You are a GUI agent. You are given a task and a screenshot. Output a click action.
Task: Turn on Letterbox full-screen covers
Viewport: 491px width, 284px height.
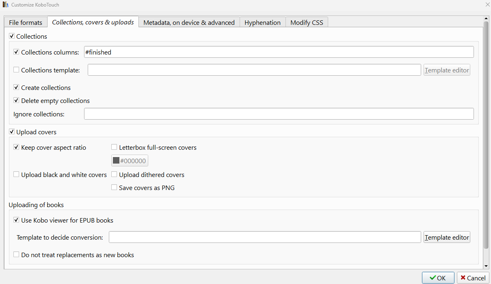tap(114, 147)
